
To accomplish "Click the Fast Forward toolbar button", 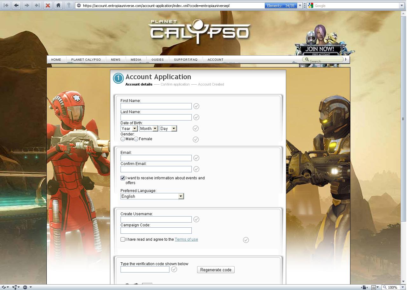I will (37, 5).
